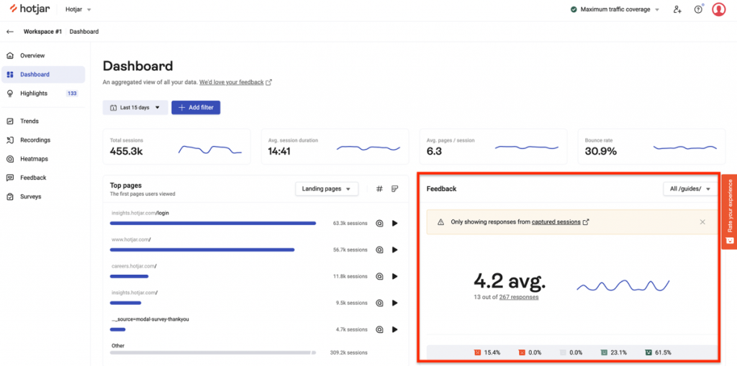Image resolution: width=737 pixels, height=366 pixels.
Task: Play recordings for modal-survey-thankyou row
Action: [x=395, y=330]
